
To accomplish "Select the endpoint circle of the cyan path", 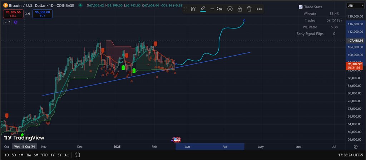I will pos(244,20).
